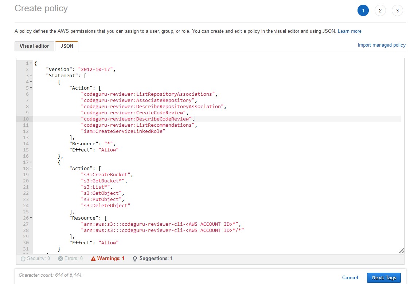Click line number 25 in the gutter
Viewport: 410px width, 284px height.
point(26,212)
